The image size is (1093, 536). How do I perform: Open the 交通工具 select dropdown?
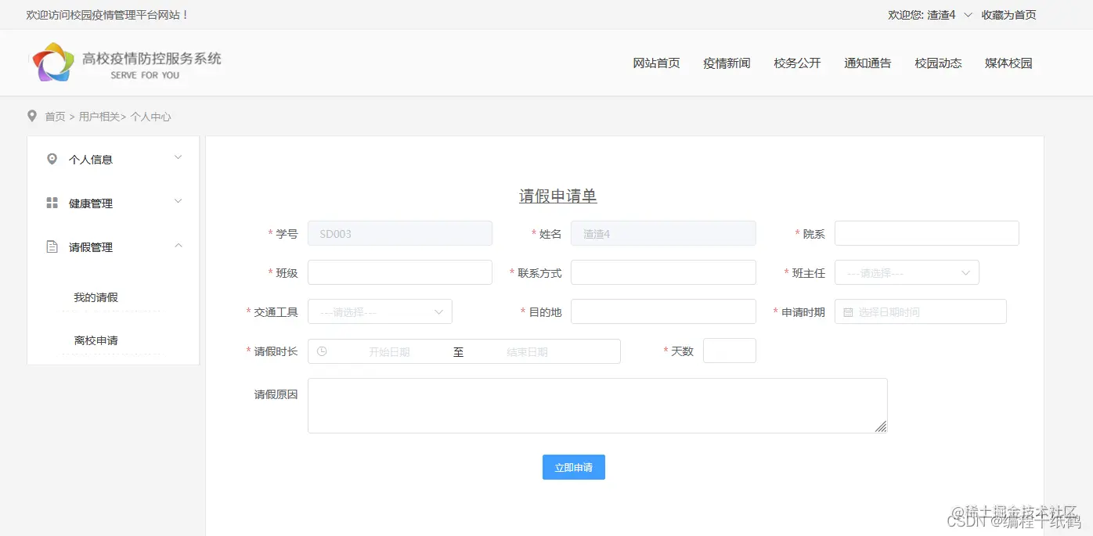(380, 311)
